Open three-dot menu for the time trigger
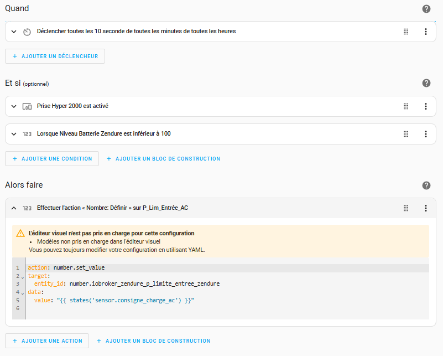Viewport: 443px width, 356px height. 425,32
